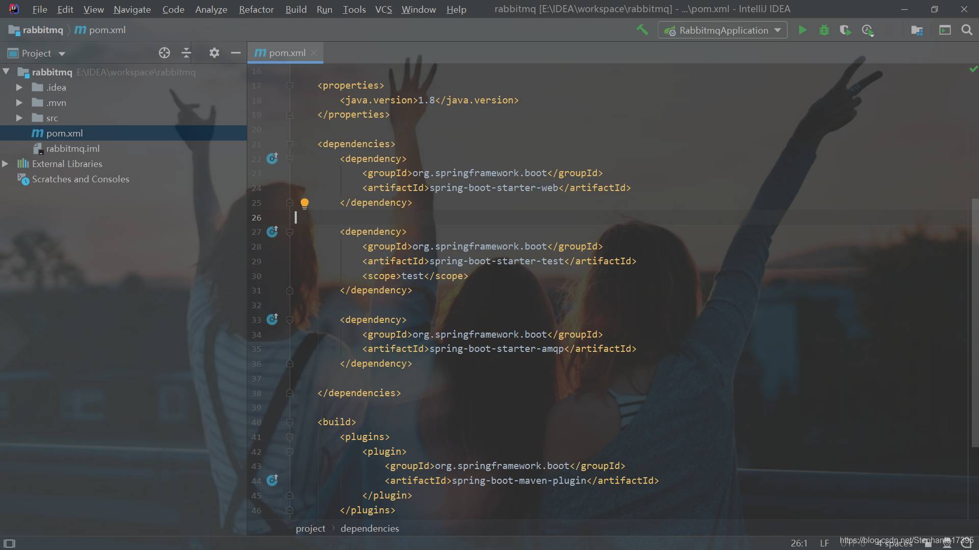
Task: Click Collapse All icon in Project panel
Action: pos(186,53)
